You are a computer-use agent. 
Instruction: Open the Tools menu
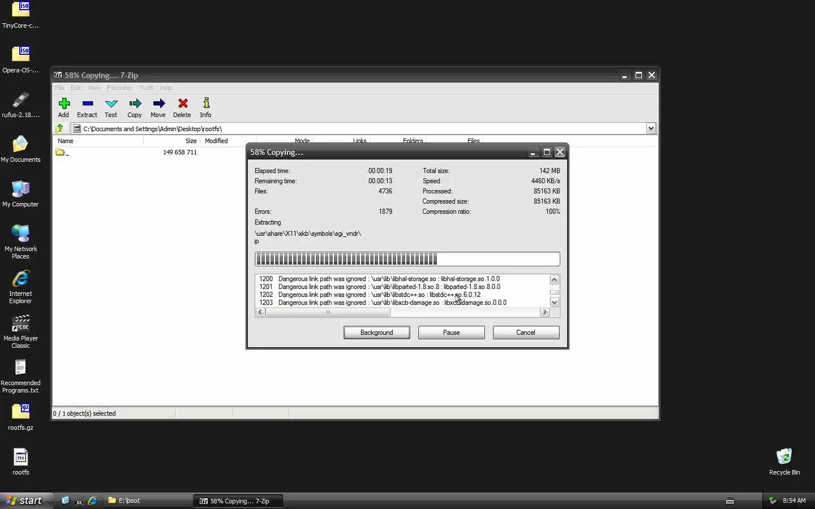(x=147, y=88)
